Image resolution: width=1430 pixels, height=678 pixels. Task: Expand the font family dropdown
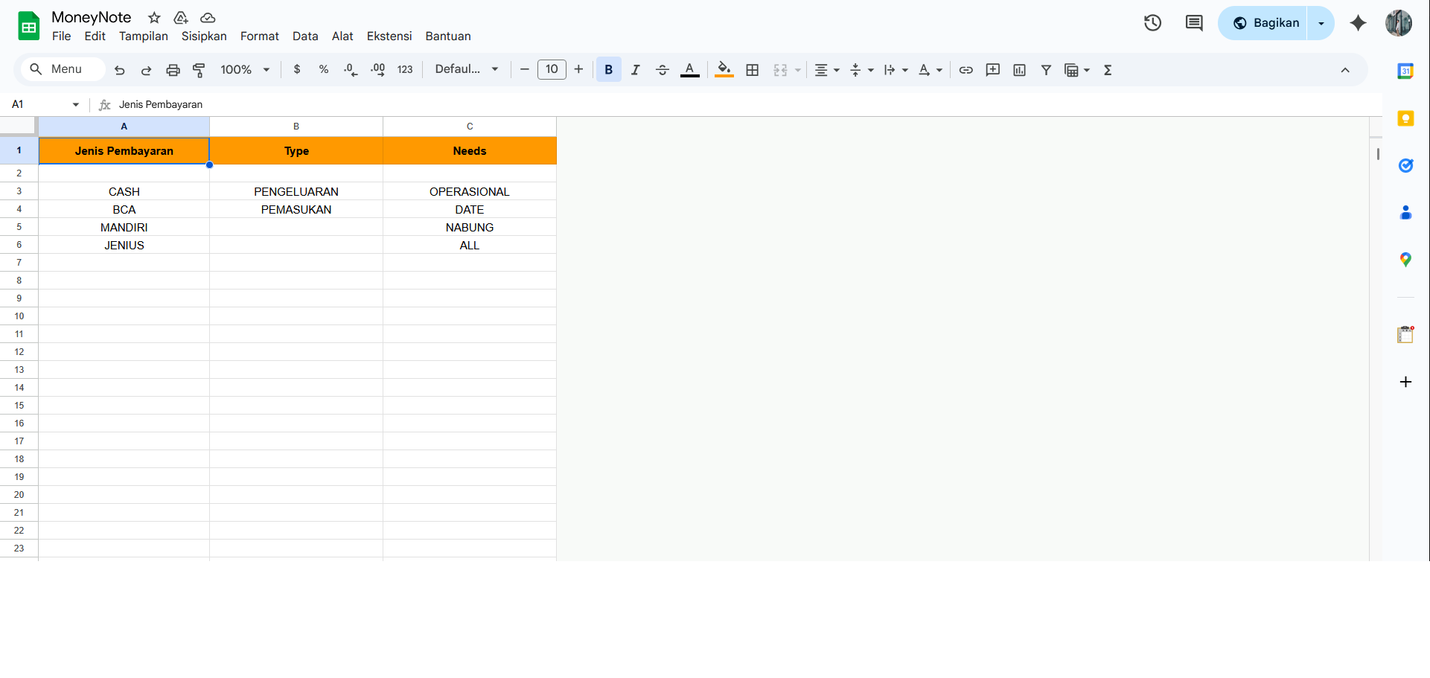[467, 70]
